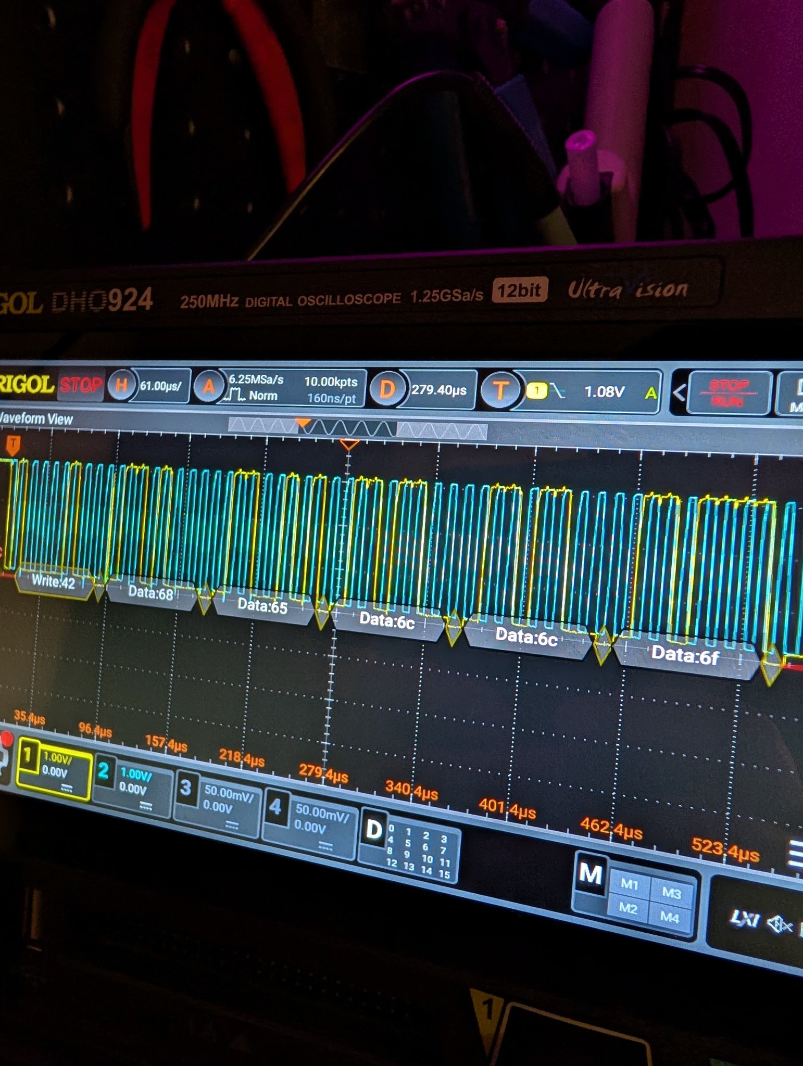Image resolution: width=803 pixels, height=1066 pixels.
Task: Select the first Data:6c decode label
Action: pyautogui.click(x=387, y=620)
